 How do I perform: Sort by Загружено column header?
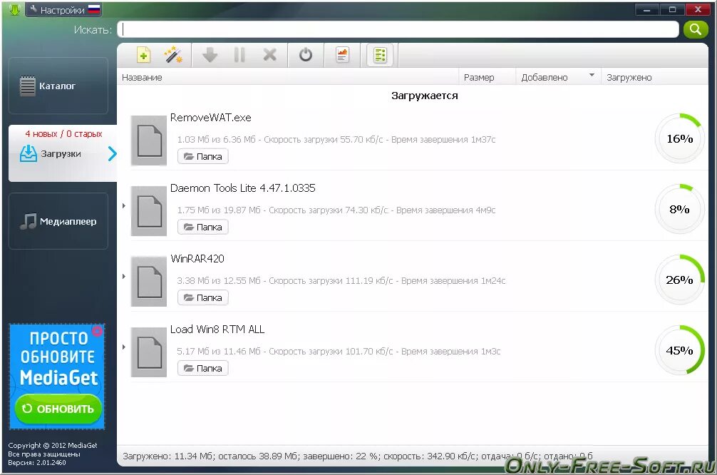(654, 77)
